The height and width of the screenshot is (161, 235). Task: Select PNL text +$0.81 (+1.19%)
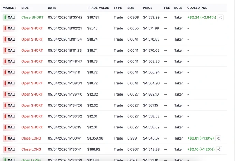coord(200,138)
